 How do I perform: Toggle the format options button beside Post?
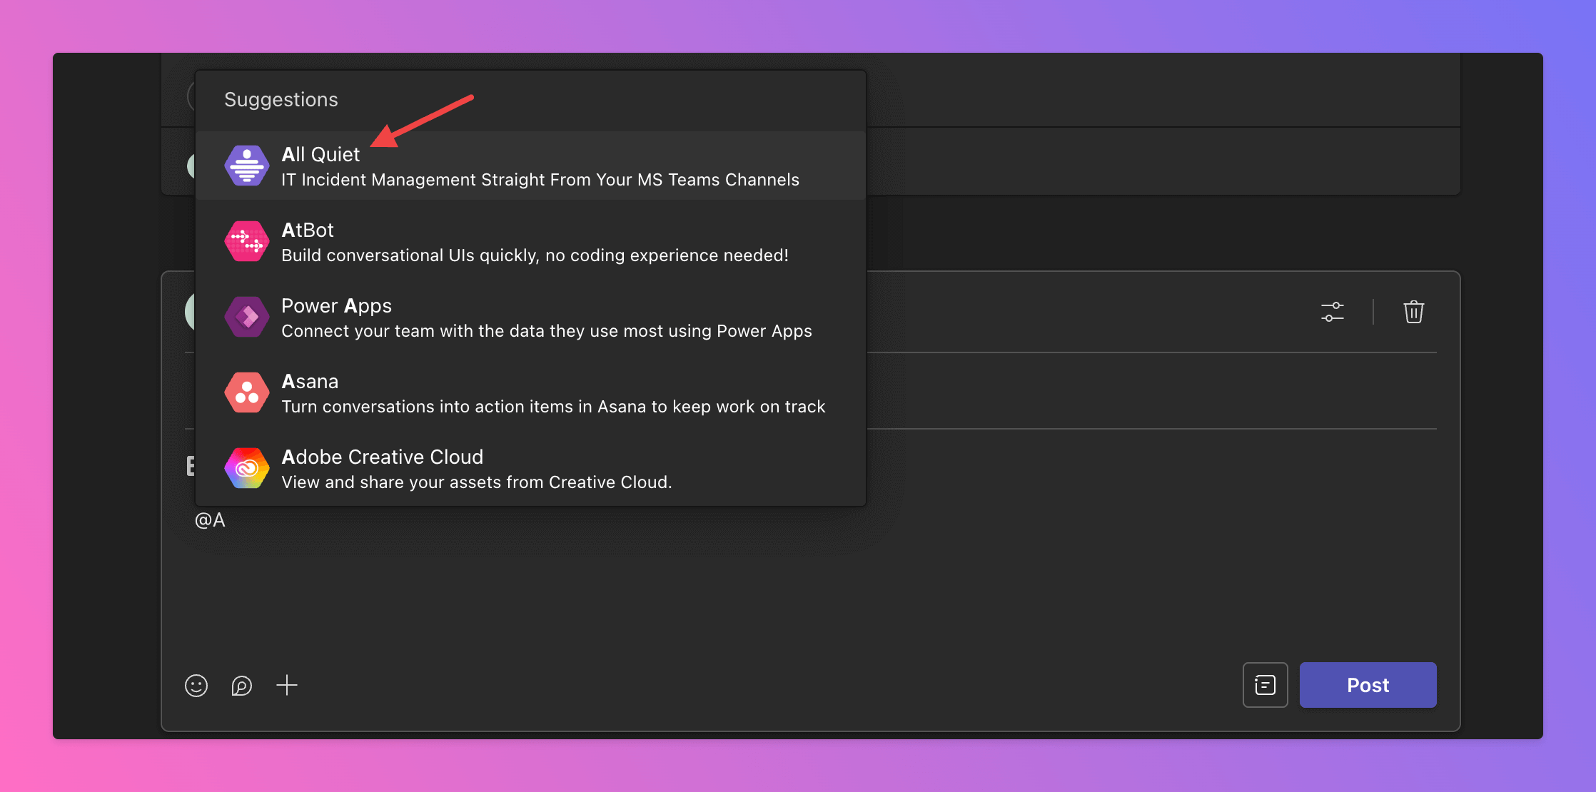tap(1265, 685)
